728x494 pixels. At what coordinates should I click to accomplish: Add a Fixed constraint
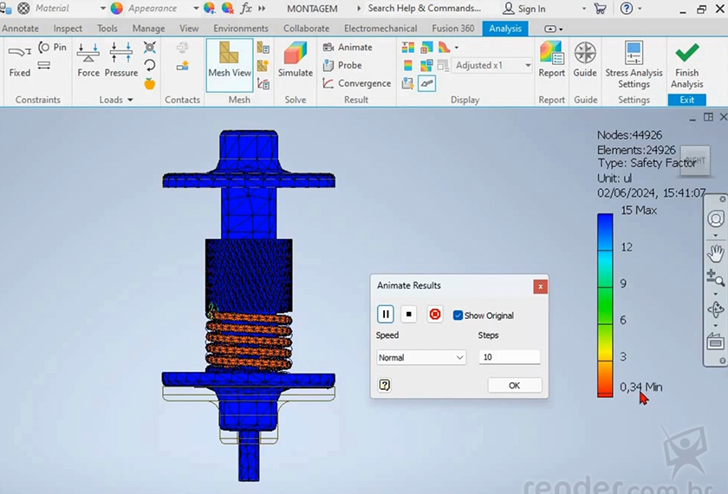(x=20, y=60)
